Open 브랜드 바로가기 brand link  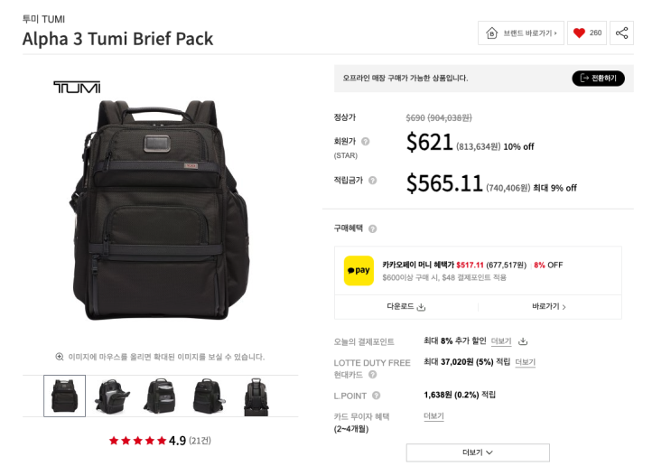tap(521, 33)
